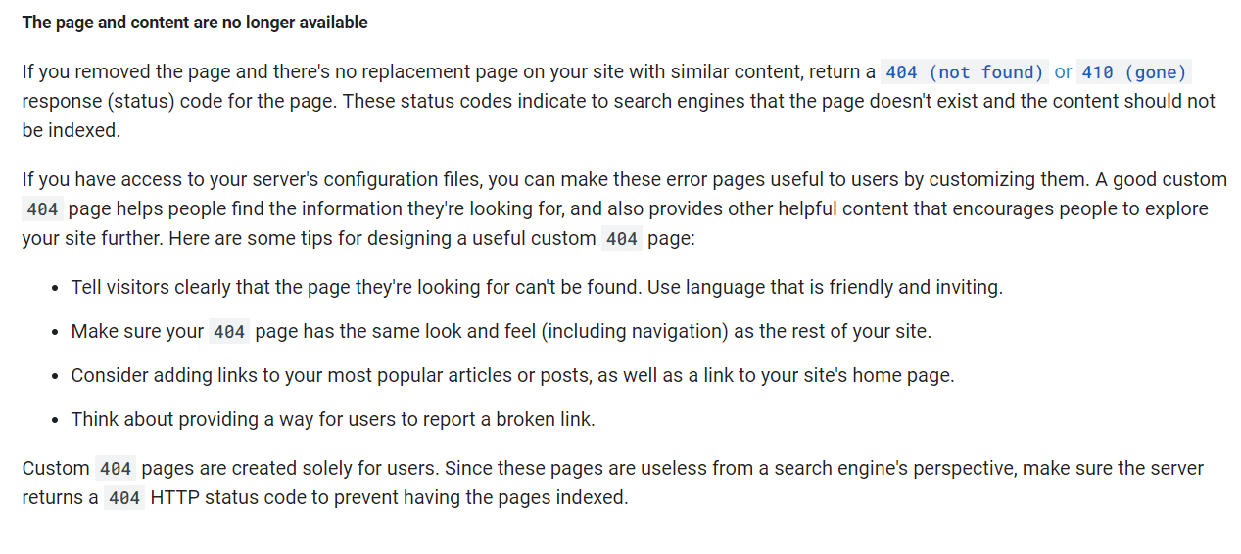Click the 404 code after the word "Custom"
This screenshot has width=1241, height=554.
(x=115, y=469)
